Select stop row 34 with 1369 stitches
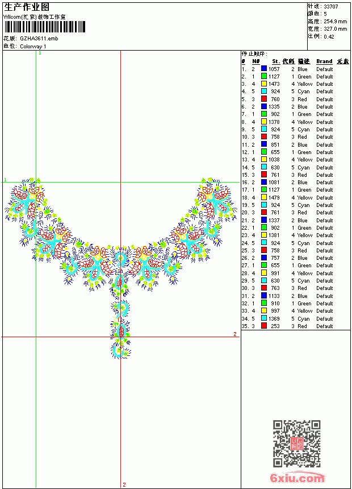Image resolution: width=352 pixels, height=489 pixels. coord(296,319)
